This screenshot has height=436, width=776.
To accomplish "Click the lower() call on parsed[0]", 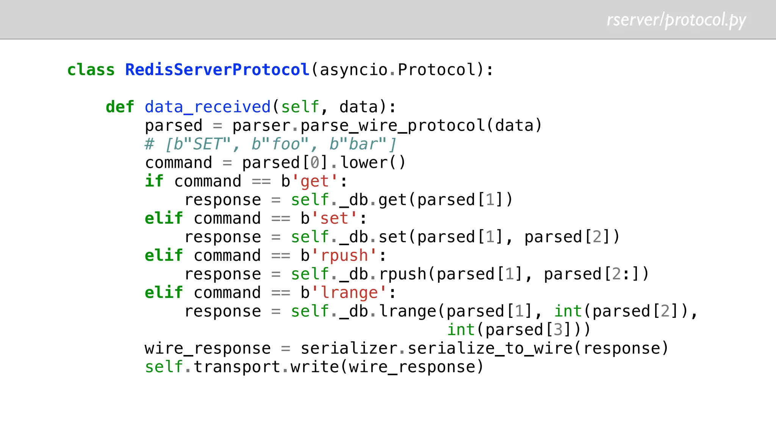I will [373, 163].
